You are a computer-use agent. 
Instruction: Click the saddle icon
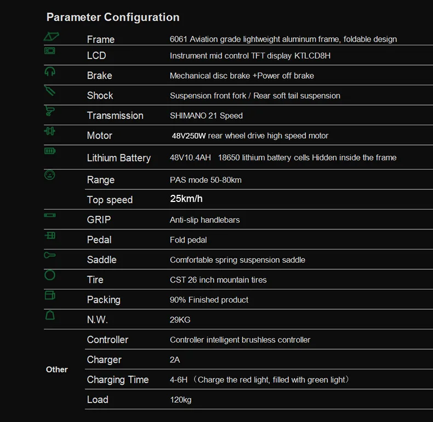[50, 255]
